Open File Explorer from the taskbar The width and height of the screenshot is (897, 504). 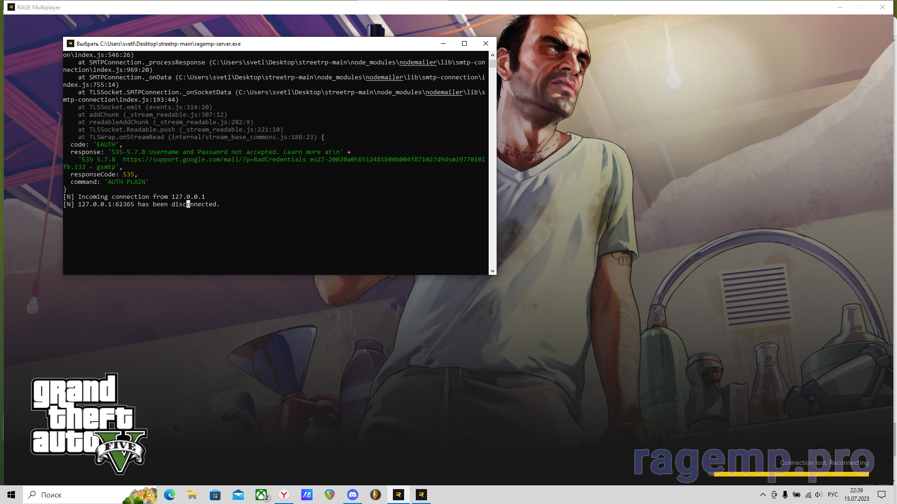192,495
